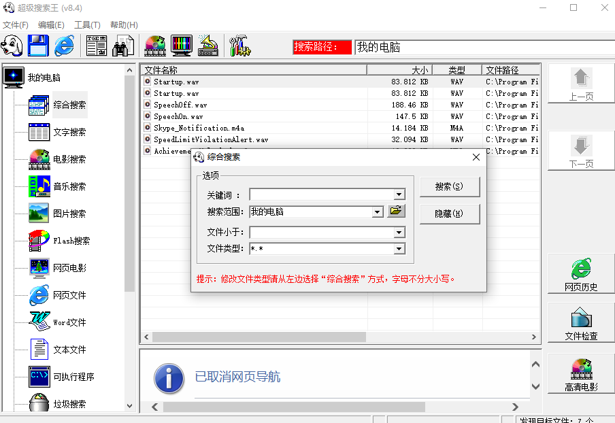Go to next page with 下一页
Image resolution: width=615 pixels, height=423 pixels.
pyautogui.click(x=581, y=150)
